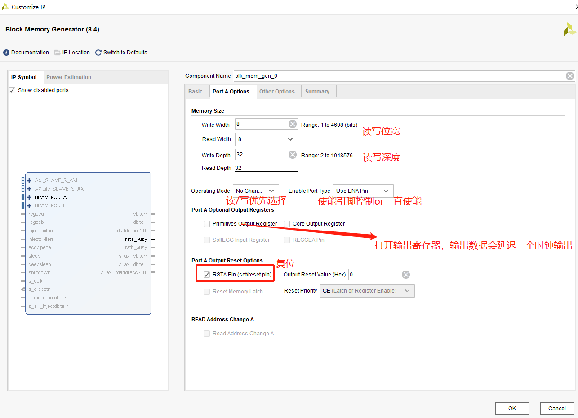The image size is (578, 418).
Task: Click the Xilinx logo in the top-right corner
Action: (x=569, y=29)
